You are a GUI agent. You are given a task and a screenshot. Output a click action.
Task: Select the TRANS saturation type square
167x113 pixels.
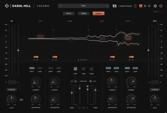coord(92,69)
